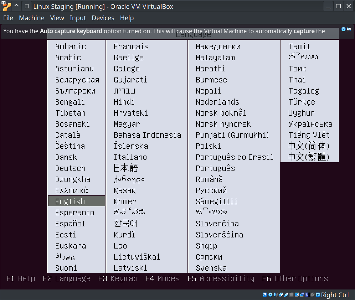The image size is (355, 300).
Task: Click the audio status bar icon
Action: pyautogui.click(x=276, y=295)
